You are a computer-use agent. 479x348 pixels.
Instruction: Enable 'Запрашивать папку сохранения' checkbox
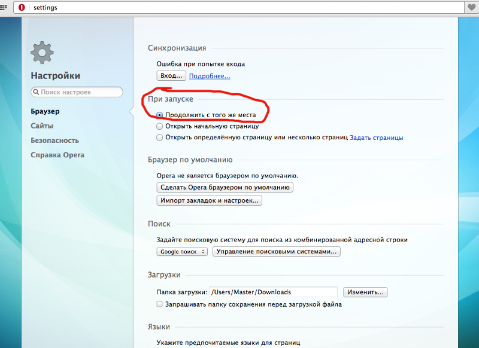pyautogui.click(x=159, y=304)
